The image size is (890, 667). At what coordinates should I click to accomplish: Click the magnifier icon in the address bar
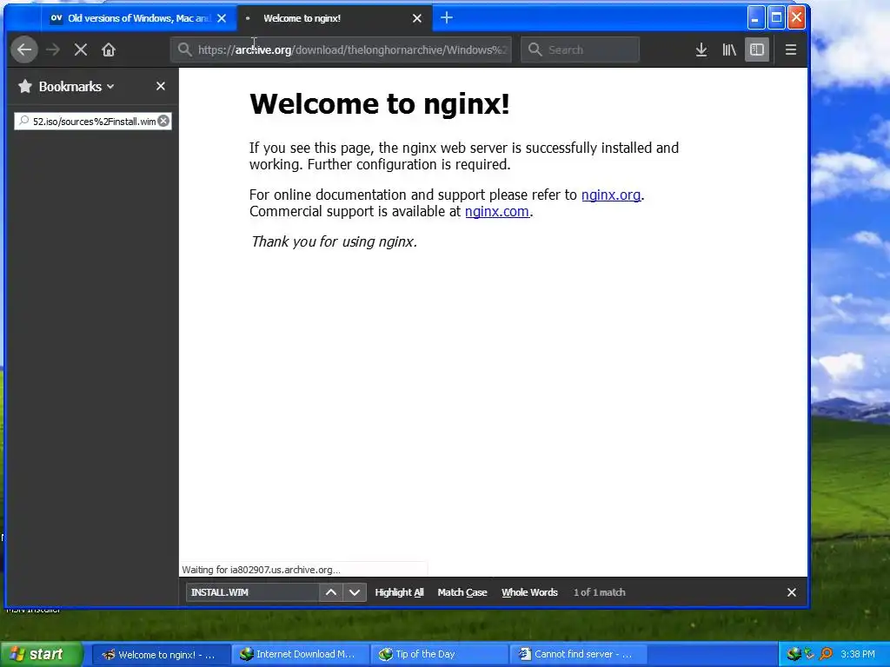click(x=184, y=50)
